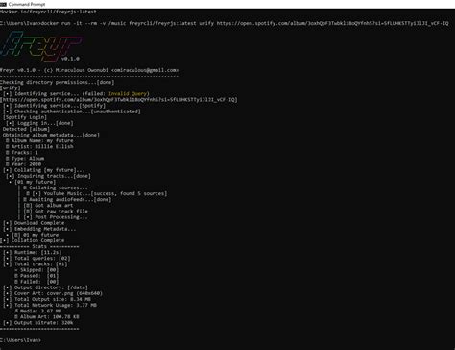Click the Artist: Billie Eilish line

point(39,146)
